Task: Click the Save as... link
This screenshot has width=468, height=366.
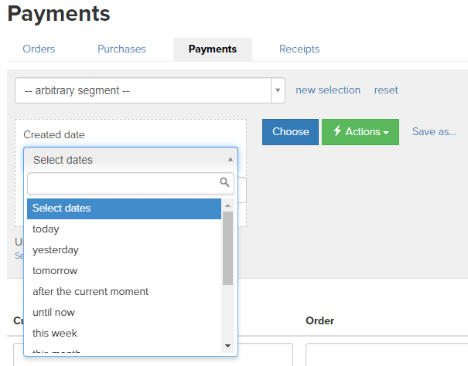Action: click(x=434, y=131)
